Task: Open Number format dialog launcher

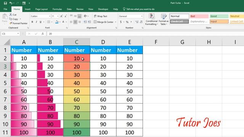Action: (142, 28)
